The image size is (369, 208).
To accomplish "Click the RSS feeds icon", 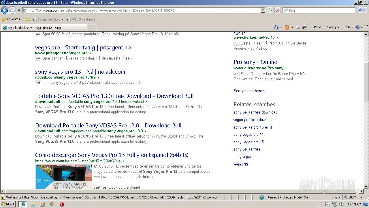I will point(287,27).
